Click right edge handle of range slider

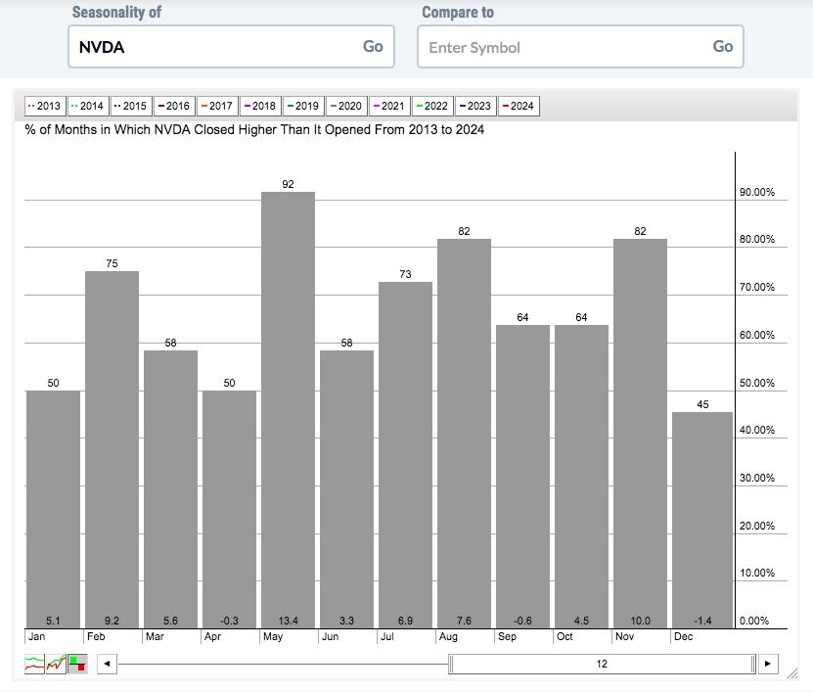[x=753, y=664]
